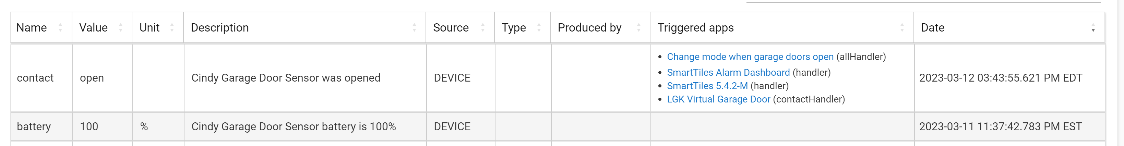Select the battery event row

pos(558,126)
